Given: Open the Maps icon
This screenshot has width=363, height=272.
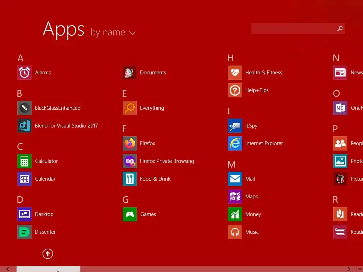Looking at the screenshot, I should pos(235,197).
